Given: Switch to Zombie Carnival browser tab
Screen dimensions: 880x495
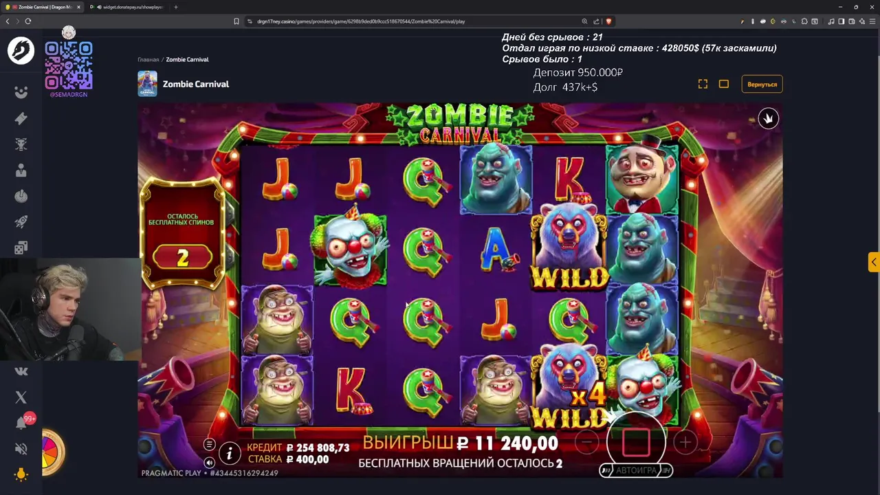Looking at the screenshot, I should click(x=43, y=7).
